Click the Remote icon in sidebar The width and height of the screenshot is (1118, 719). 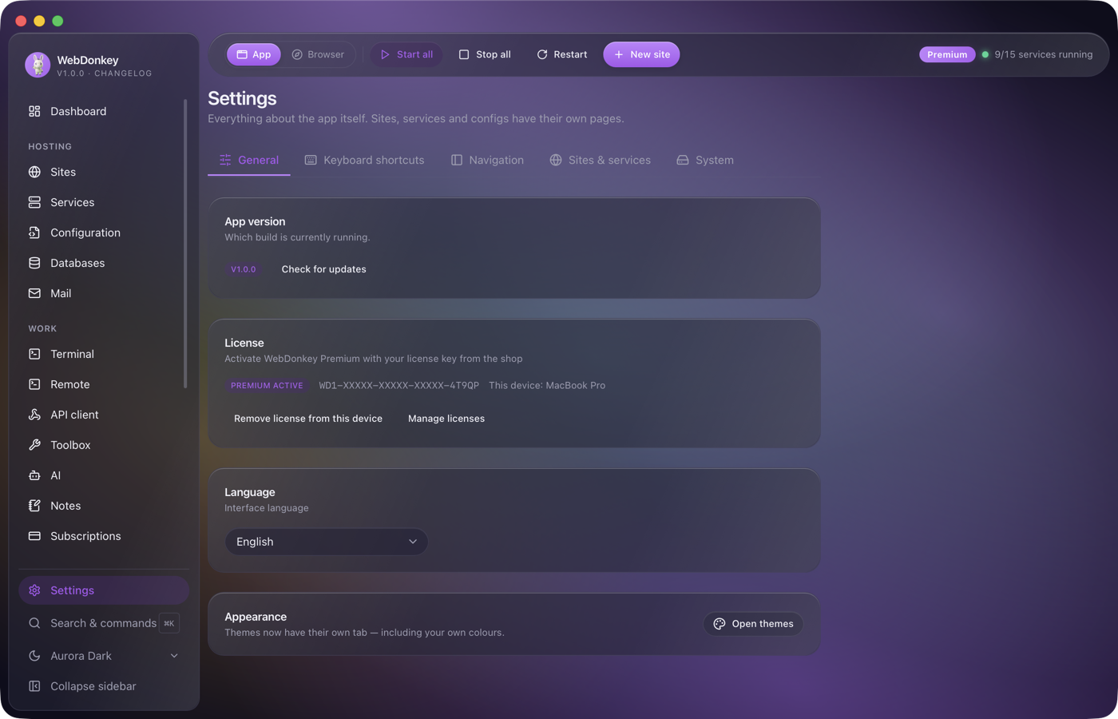(x=34, y=384)
